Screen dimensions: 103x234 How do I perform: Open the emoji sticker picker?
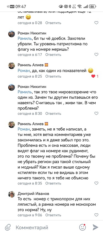coord(83,227)
